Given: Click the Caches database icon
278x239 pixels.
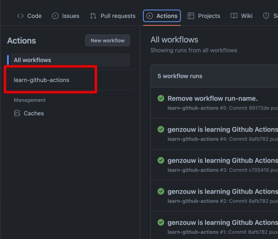Looking at the screenshot, I should [17, 113].
